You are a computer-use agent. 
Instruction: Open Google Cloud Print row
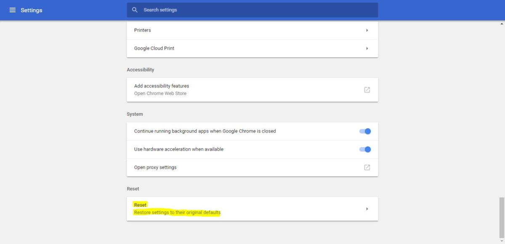[x=252, y=48]
